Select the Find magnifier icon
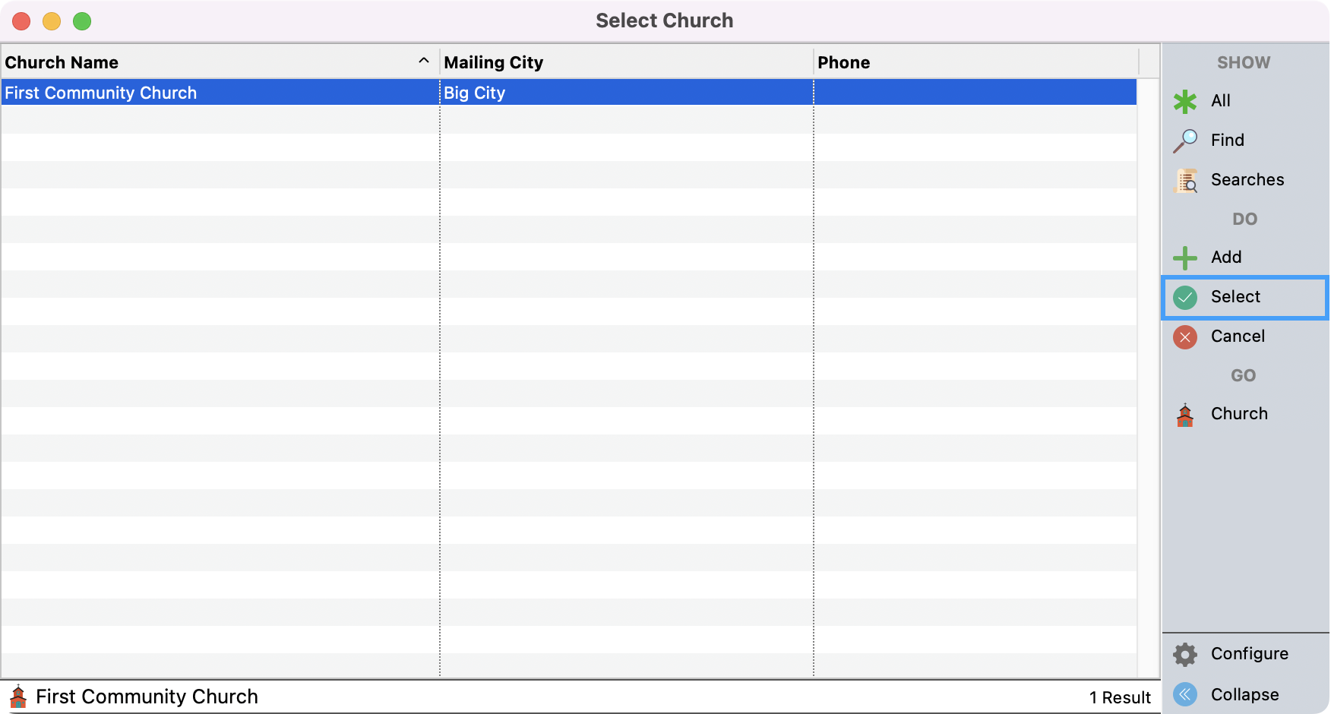Viewport: 1331px width, 714px height. [x=1184, y=140]
